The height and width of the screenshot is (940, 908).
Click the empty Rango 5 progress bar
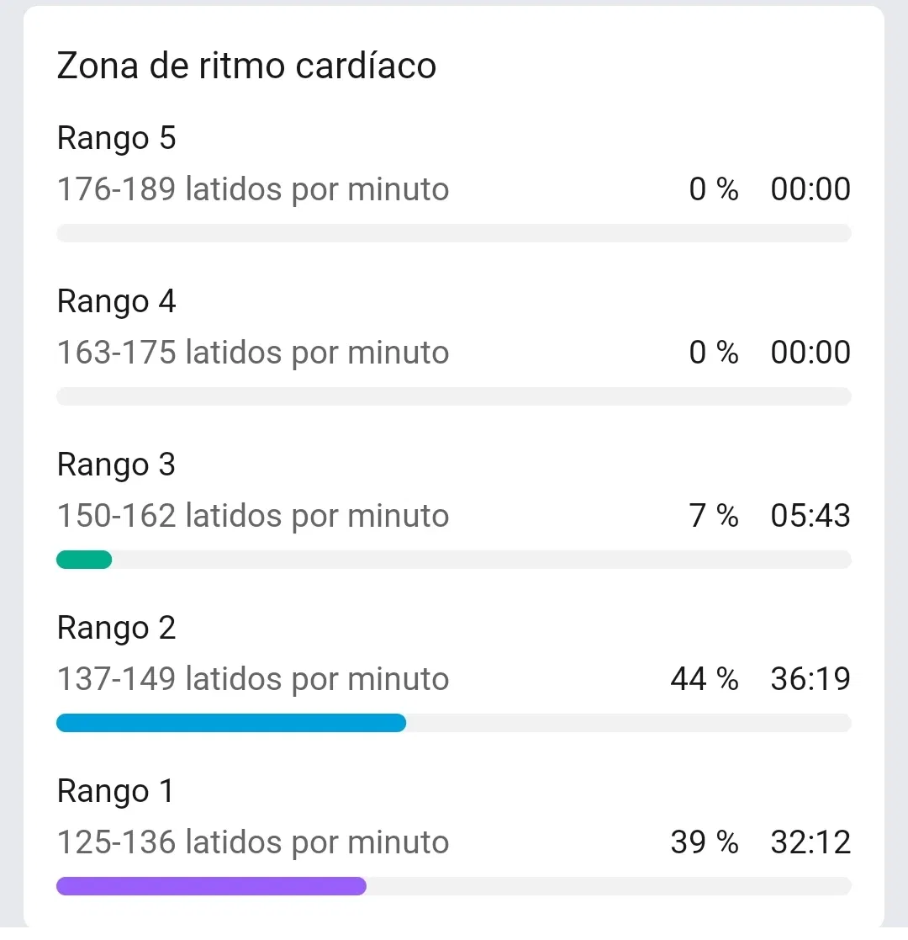[x=454, y=233]
